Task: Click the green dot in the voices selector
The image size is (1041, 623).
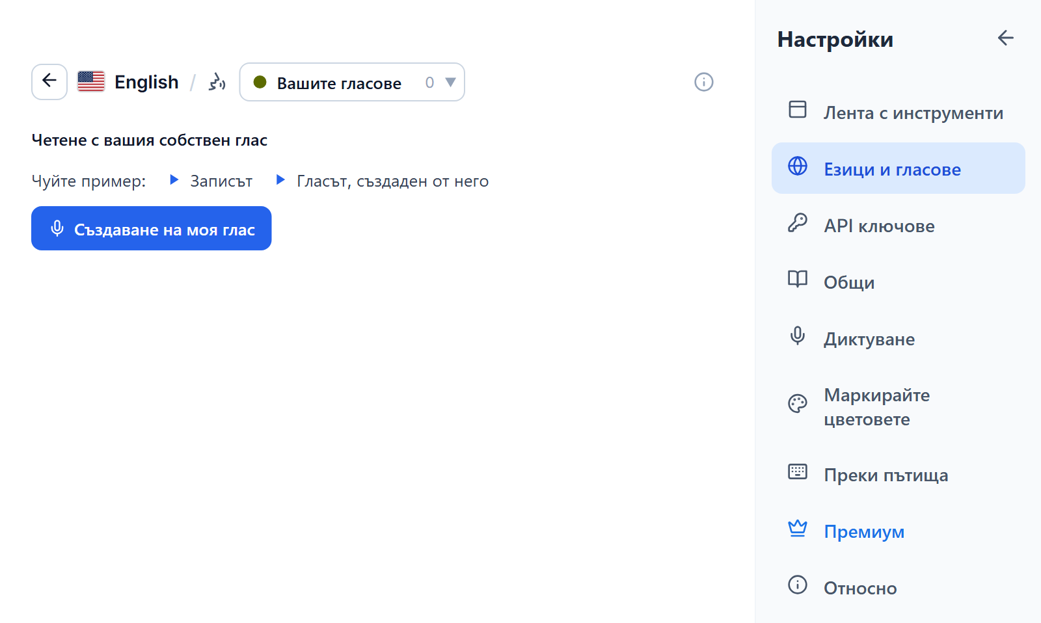Action: click(260, 82)
